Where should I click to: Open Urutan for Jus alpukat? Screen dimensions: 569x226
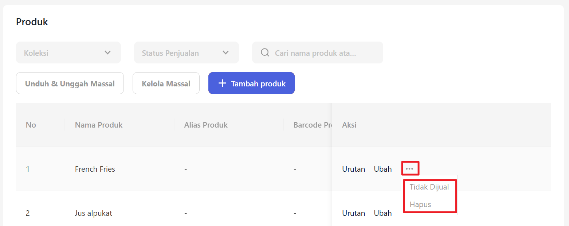[x=353, y=213]
